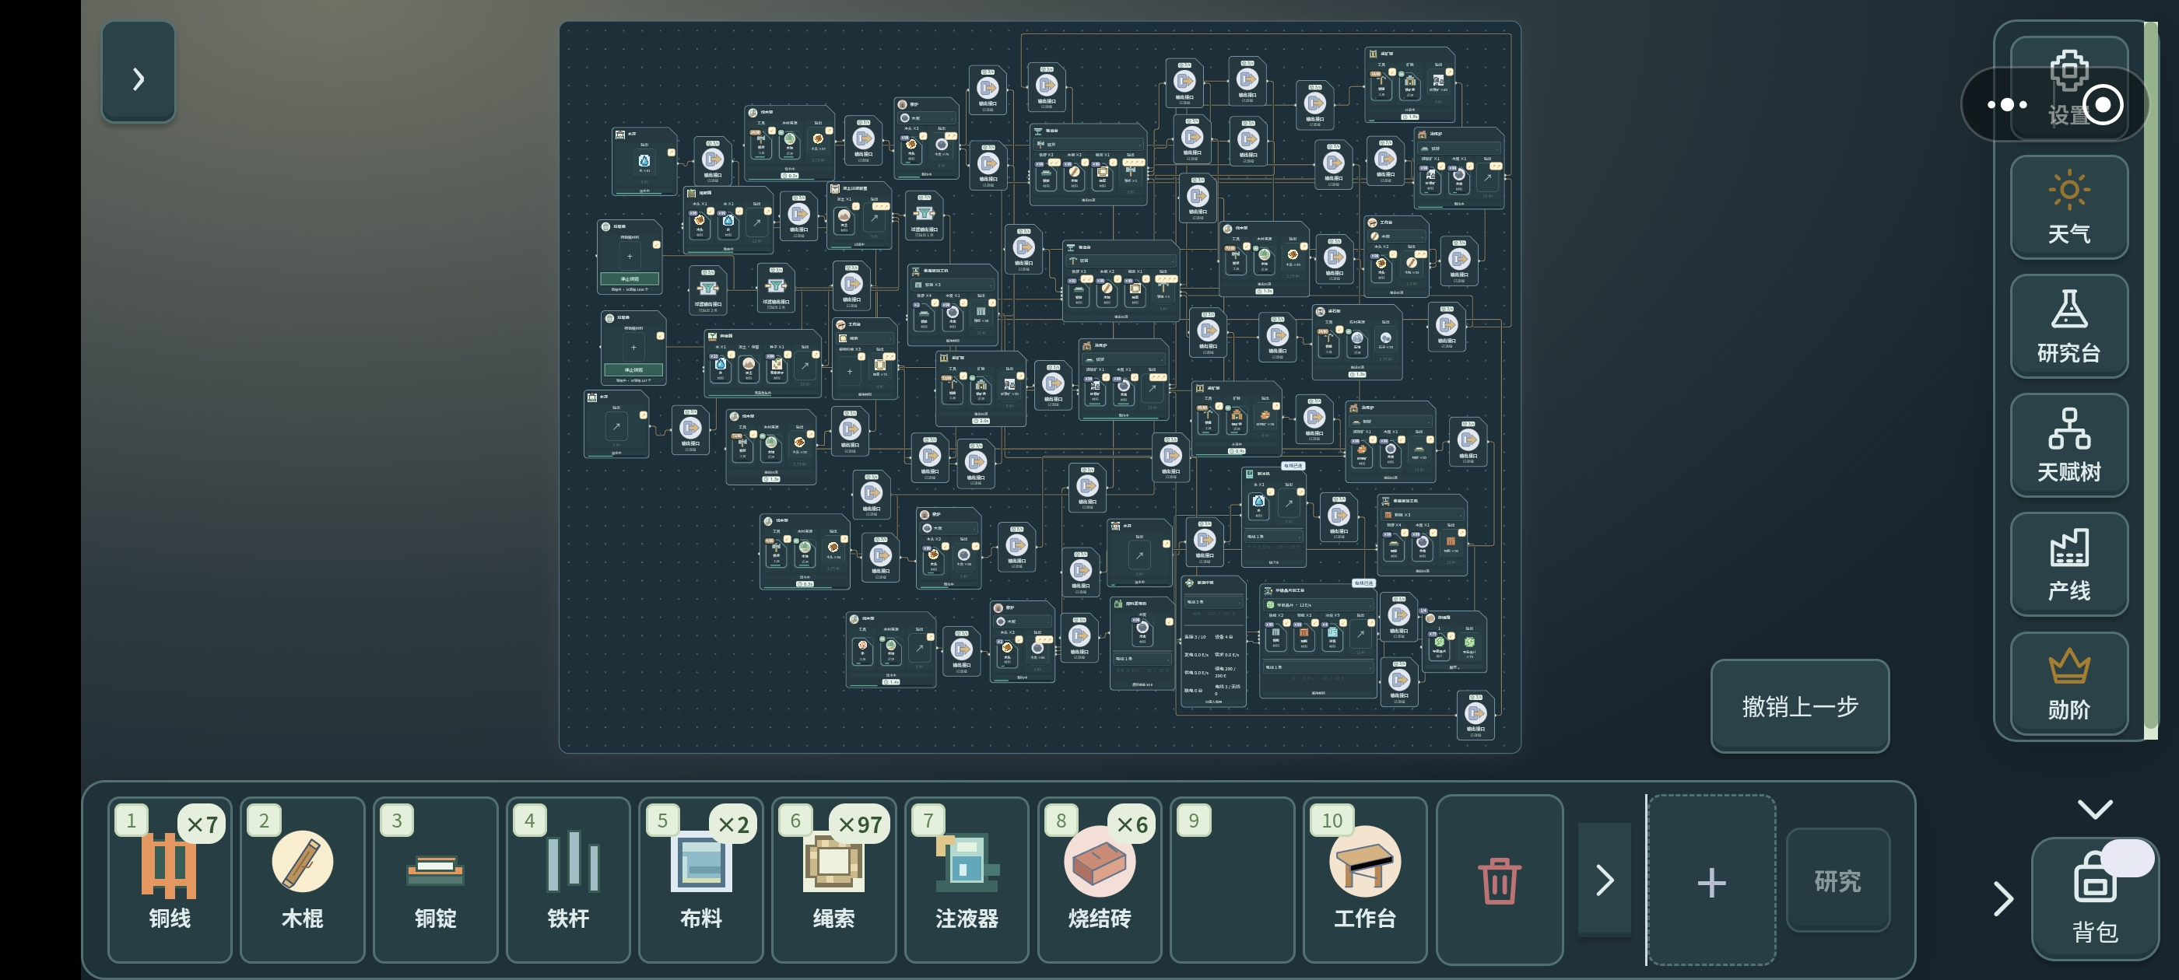Select the 烧结砖 sintered brick slot
This screenshot has width=2179, height=980.
coord(1099,879)
